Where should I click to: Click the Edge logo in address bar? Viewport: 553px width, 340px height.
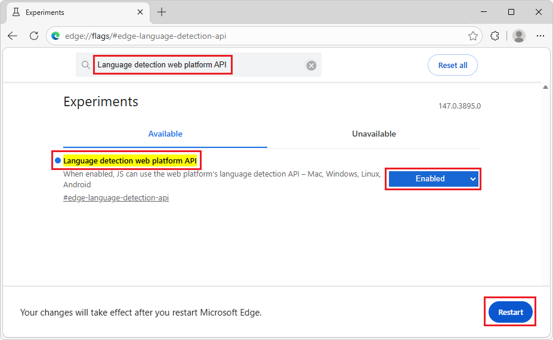pos(55,36)
